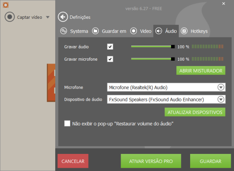Open the Captar vídeo mode dropdown arrow
This screenshot has width=234, height=171.
48,17
